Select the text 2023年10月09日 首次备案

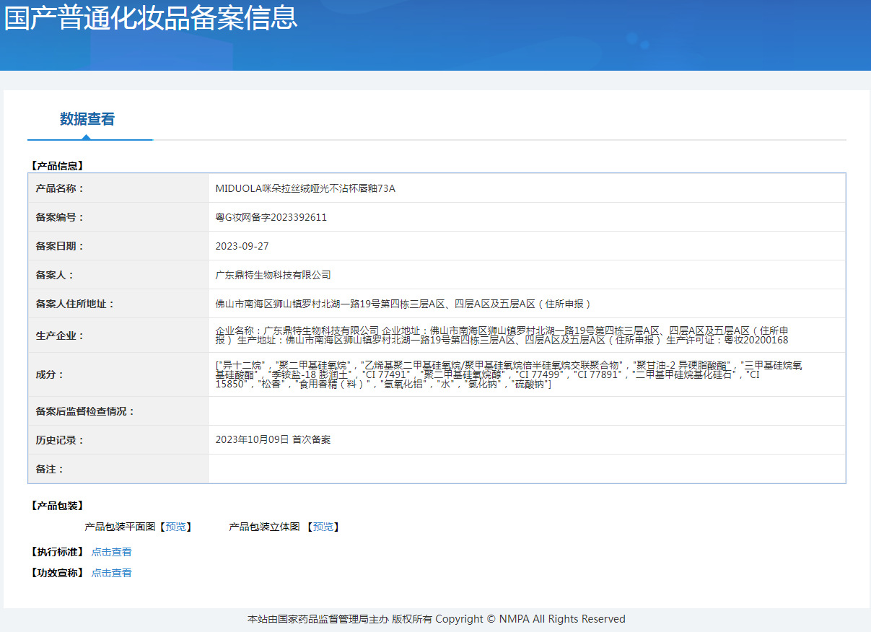pos(273,439)
